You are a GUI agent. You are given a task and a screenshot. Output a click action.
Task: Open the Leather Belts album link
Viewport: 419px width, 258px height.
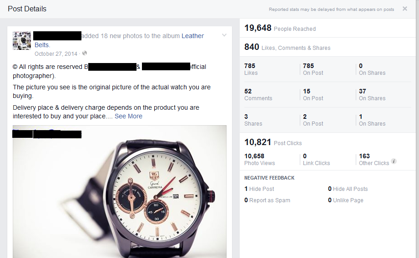[192, 36]
